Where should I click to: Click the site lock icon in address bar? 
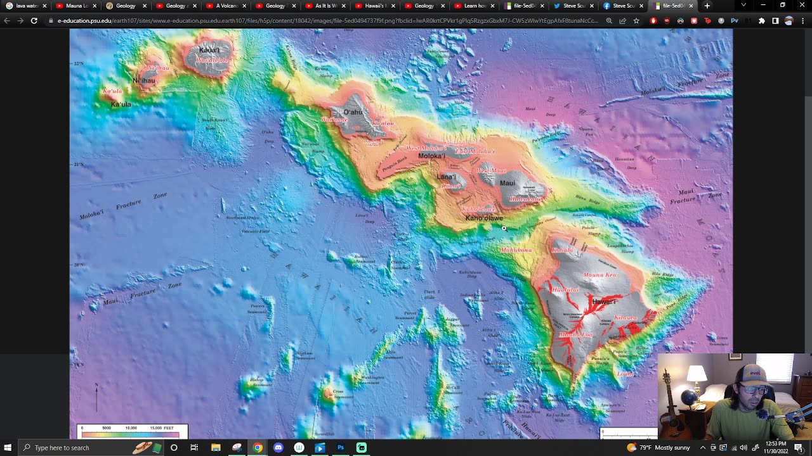[x=52, y=20]
